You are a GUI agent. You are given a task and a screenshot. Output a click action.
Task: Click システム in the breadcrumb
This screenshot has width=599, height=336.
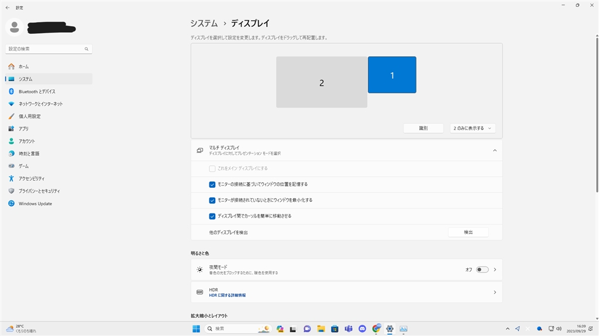tap(204, 23)
